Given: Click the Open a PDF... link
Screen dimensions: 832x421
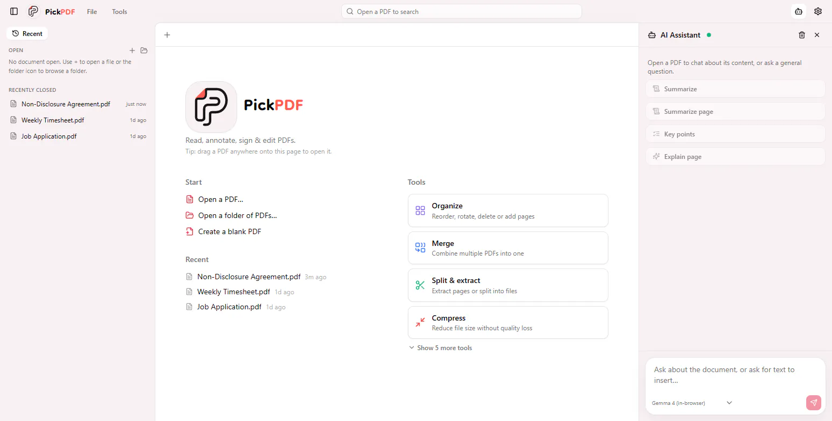Looking at the screenshot, I should (x=214, y=199).
